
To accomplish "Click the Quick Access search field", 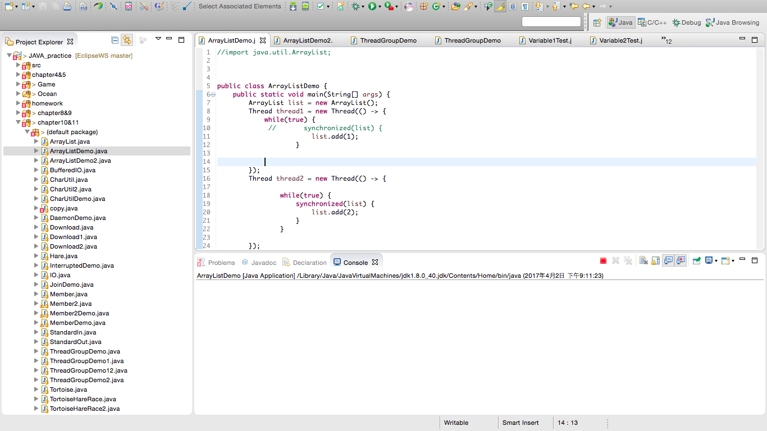I will point(551,22).
